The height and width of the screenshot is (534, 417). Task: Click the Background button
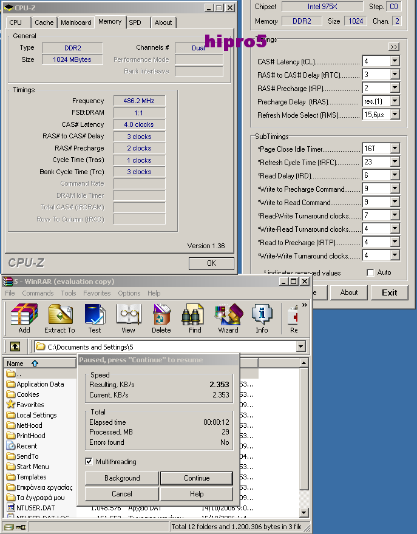[122, 478]
